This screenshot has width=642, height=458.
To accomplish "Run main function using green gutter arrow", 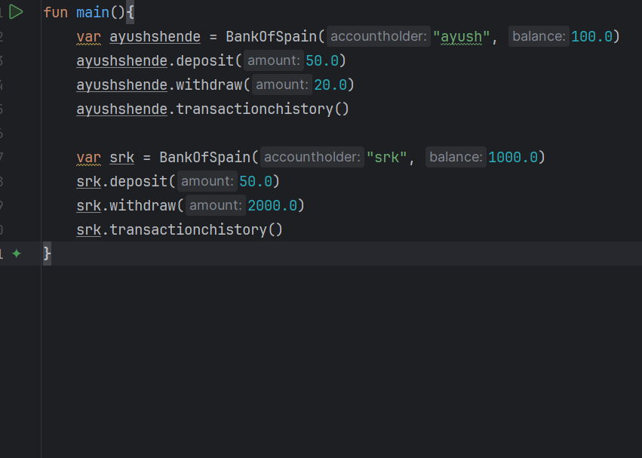I will [x=16, y=12].
